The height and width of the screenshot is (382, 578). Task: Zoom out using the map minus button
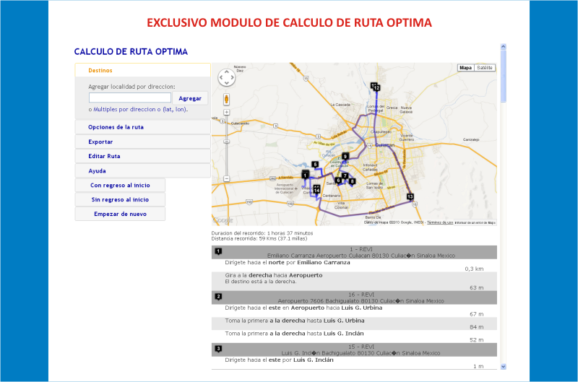pos(227,178)
